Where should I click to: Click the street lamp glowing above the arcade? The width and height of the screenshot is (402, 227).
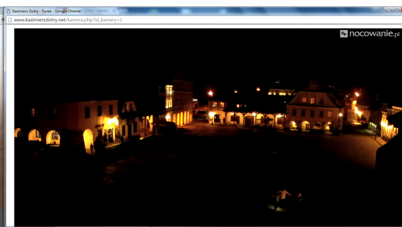click(x=210, y=93)
